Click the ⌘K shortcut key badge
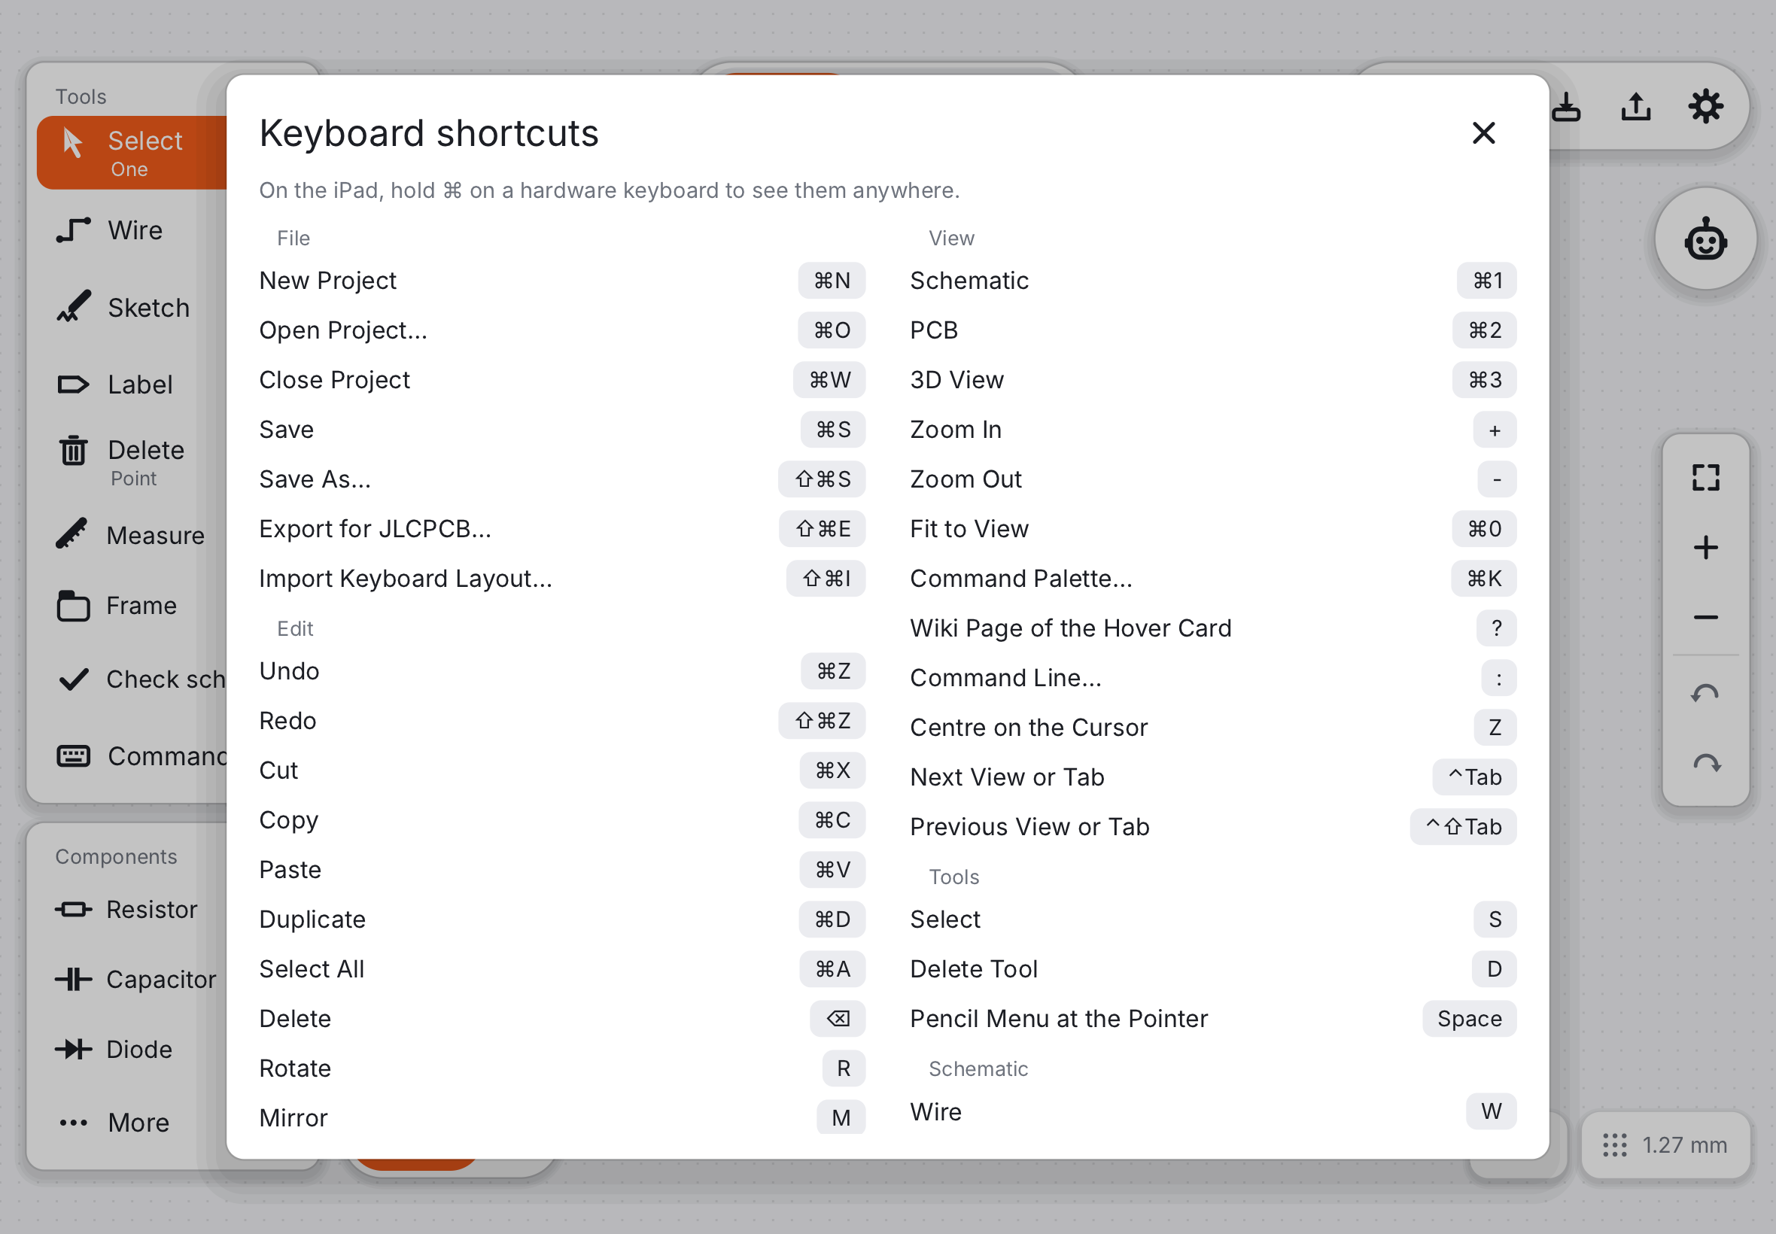The height and width of the screenshot is (1234, 1776). click(1483, 579)
